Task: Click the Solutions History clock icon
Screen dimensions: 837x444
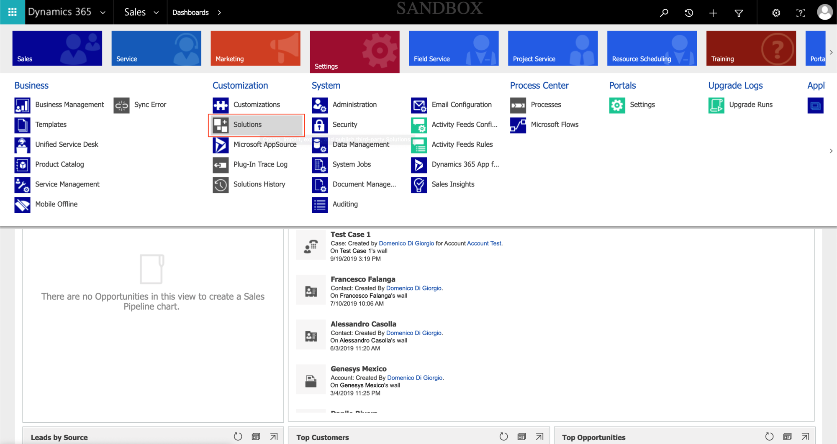Action: (x=221, y=185)
